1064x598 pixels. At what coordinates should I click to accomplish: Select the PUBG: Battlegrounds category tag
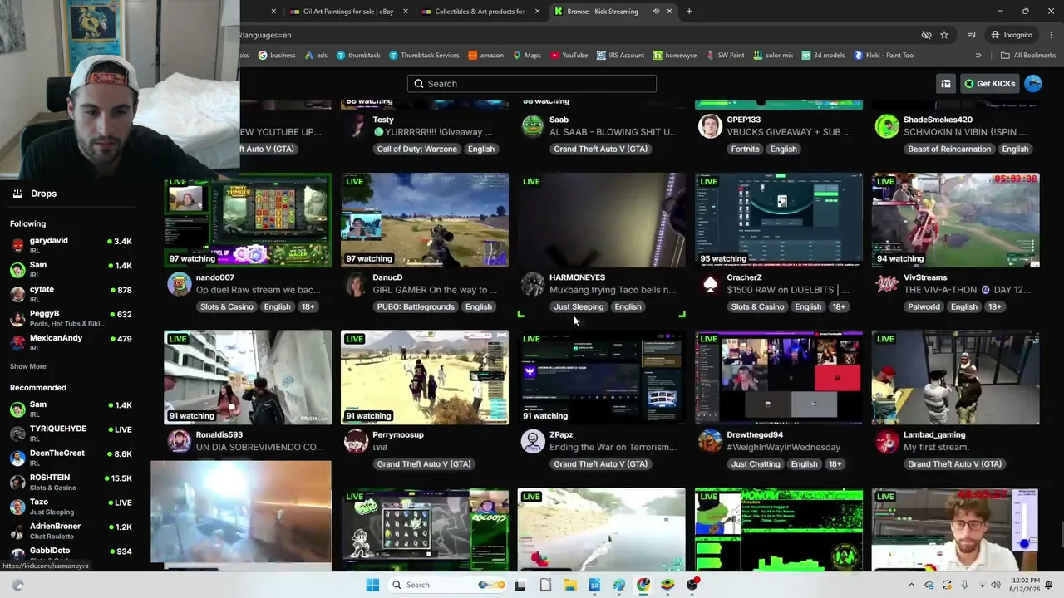(416, 307)
